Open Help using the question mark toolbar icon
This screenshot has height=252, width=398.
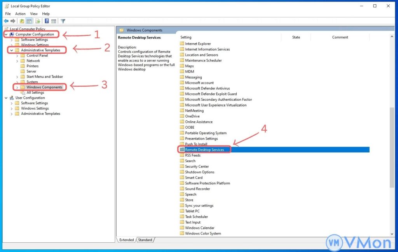point(47,21)
